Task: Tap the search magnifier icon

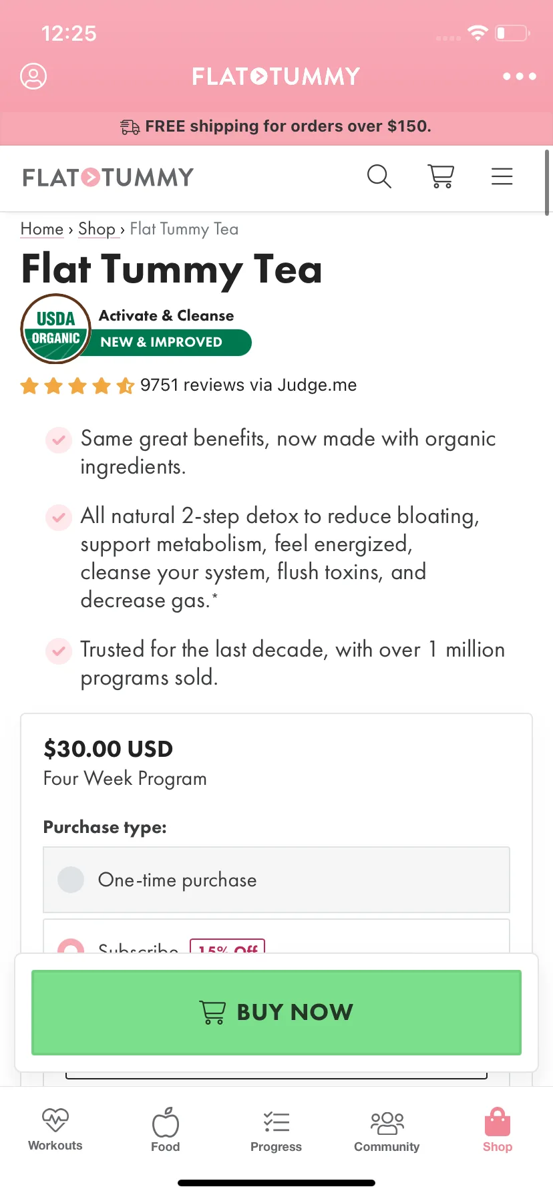Action: (x=379, y=176)
